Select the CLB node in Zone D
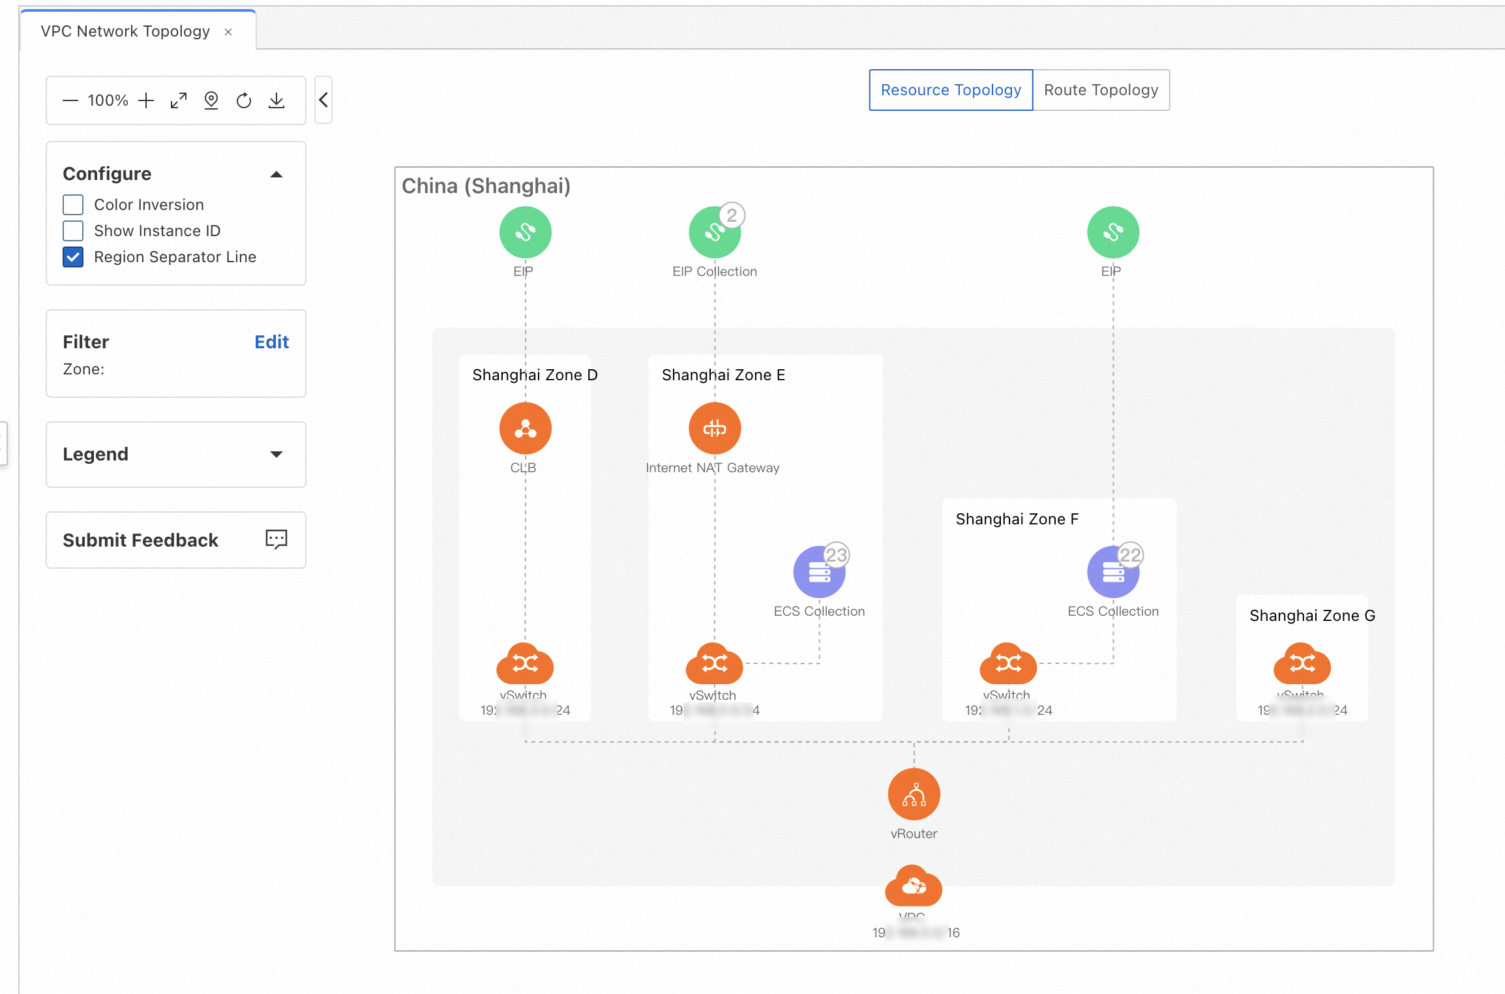Screen dimensions: 1505x994 525,429
